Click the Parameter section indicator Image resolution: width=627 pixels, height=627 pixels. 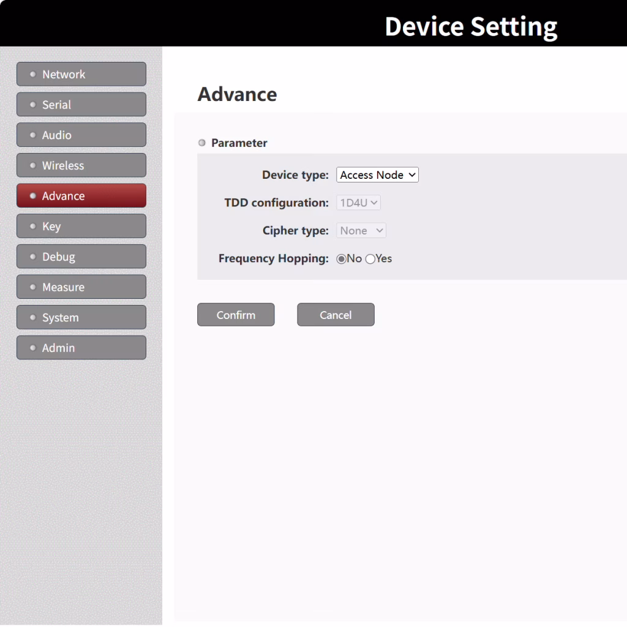point(201,143)
